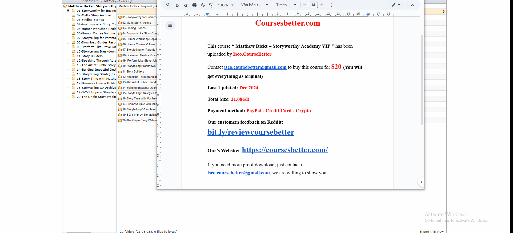Hide the menus with the up chevron

click(412, 5)
